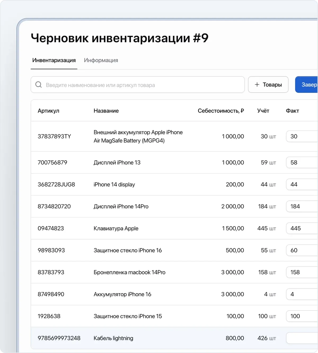Edit Факт field for Аккумулятор iPhone 16
This screenshot has width=318, height=353.
click(x=302, y=294)
